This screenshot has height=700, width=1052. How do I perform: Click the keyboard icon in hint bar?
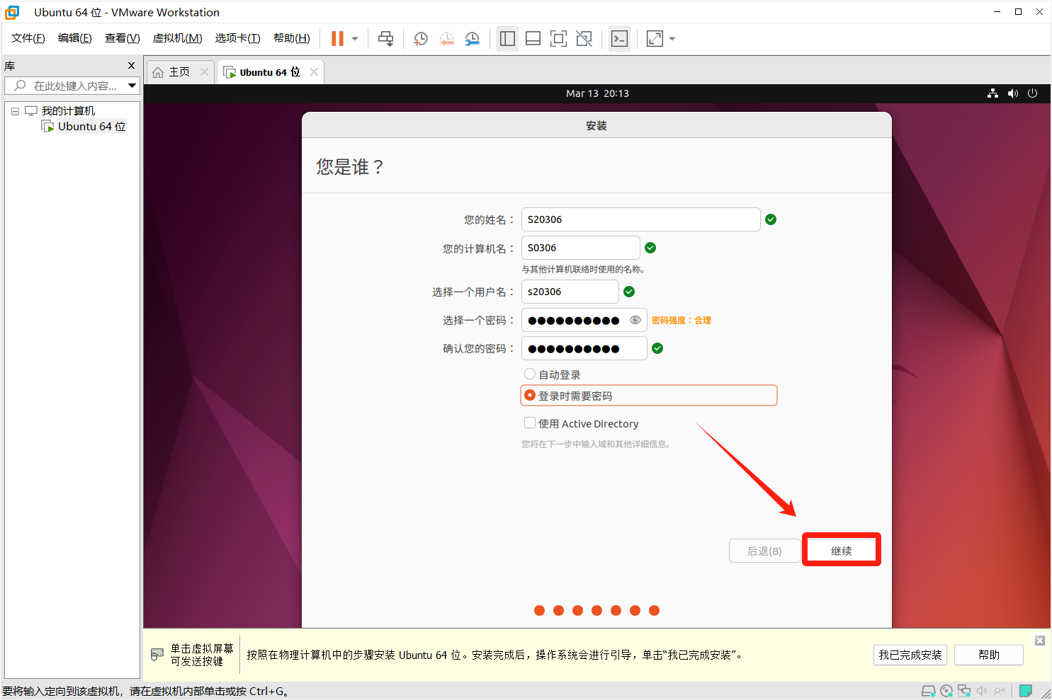pos(157,655)
